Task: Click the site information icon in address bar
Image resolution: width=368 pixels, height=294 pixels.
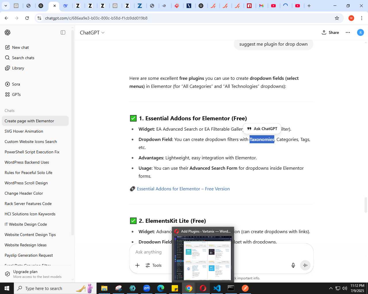Action: click(x=40, y=18)
